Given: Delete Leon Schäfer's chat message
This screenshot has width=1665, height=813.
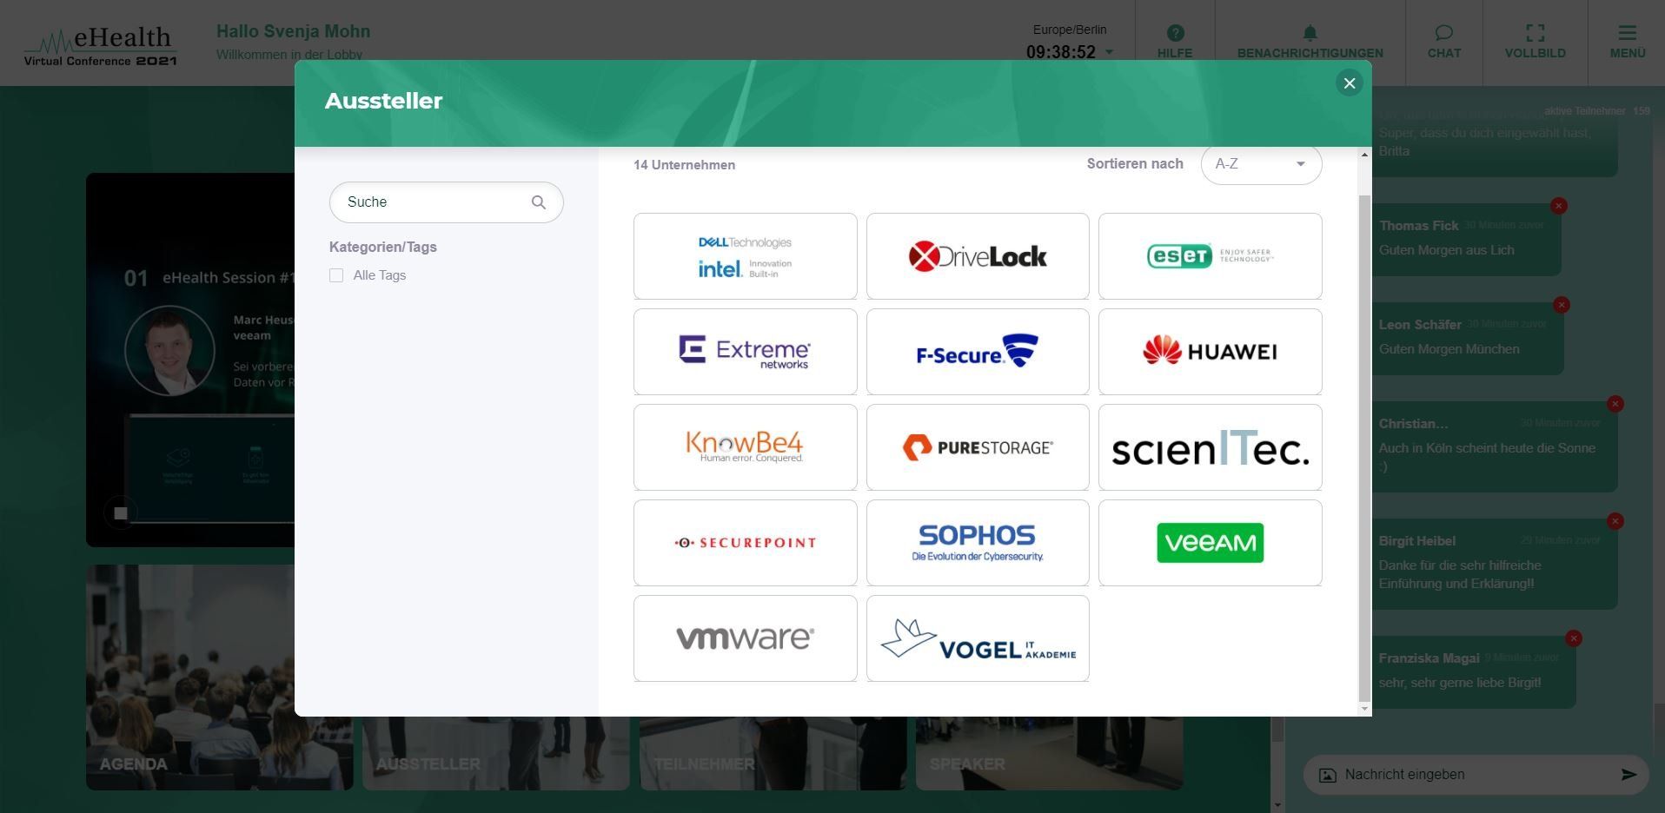Looking at the screenshot, I should pos(1562,305).
